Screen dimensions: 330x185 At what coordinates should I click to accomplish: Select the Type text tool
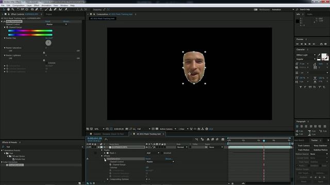pyautogui.click(x=41, y=9)
